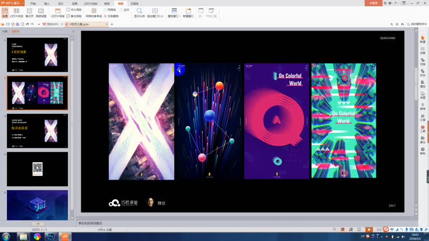Open the Home ribbon tab
The image size is (429, 241).
pos(33,4)
